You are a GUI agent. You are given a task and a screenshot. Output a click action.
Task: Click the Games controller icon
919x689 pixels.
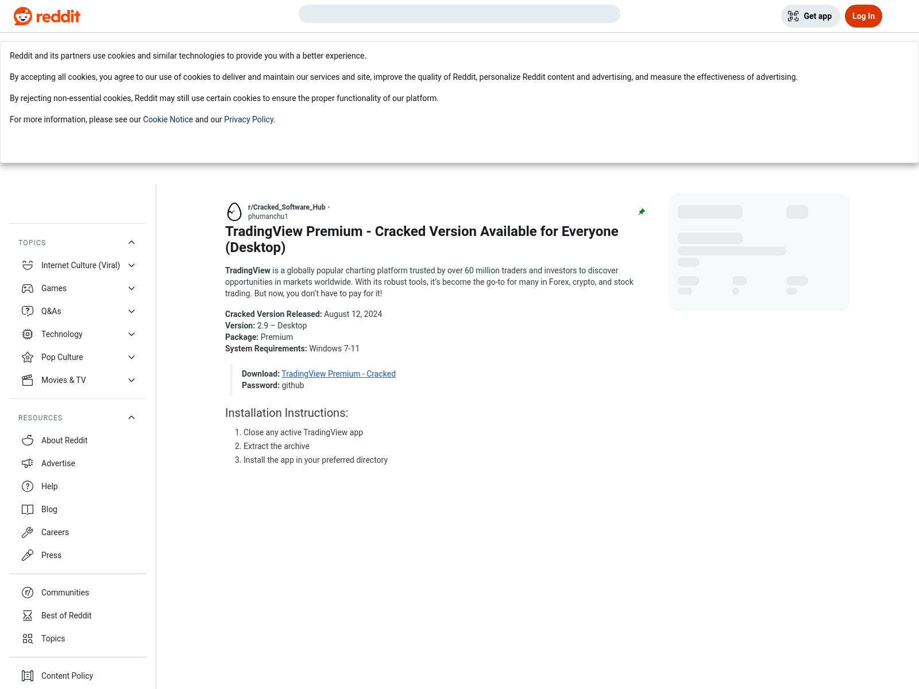point(28,288)
